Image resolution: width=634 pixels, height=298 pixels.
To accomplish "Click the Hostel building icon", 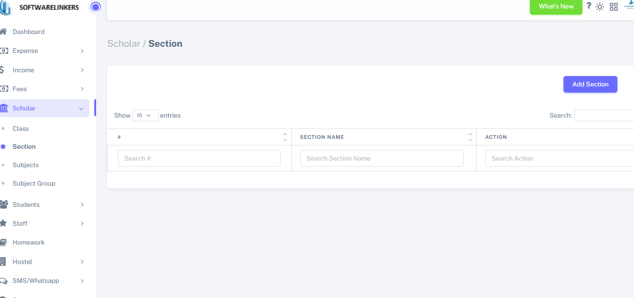I will tap(3, 262).
